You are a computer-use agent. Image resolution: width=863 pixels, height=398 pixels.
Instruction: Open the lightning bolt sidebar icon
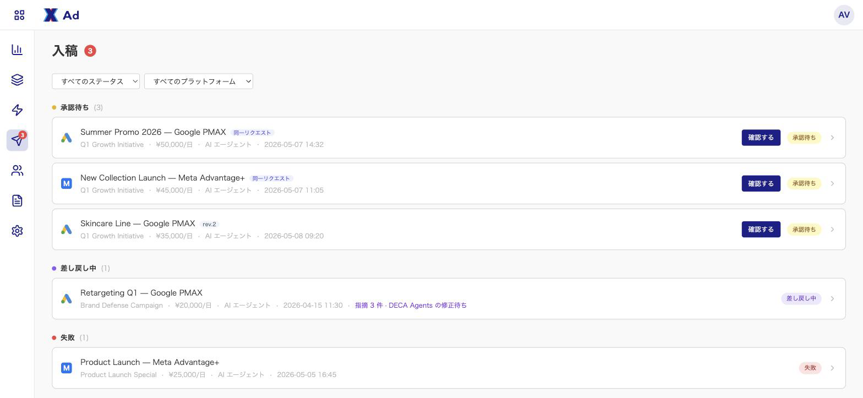[x=17, y=110]
